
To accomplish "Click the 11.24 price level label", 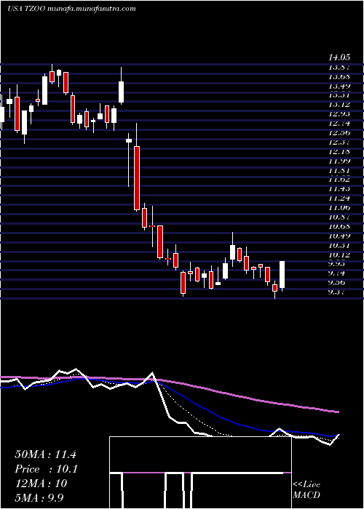I will click(339, 198).
